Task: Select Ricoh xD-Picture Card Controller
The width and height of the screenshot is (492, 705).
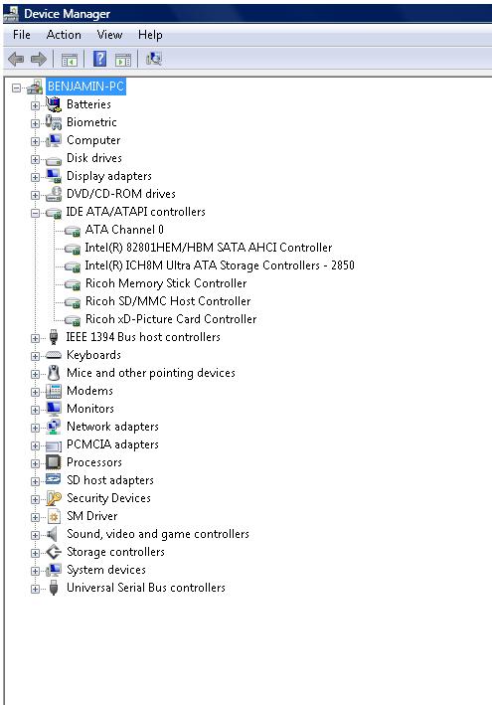Action: pos(171,319)
